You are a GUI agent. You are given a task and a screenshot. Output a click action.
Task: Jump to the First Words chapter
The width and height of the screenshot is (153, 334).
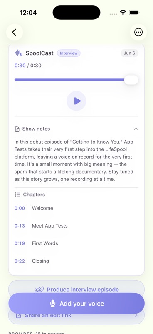76,243
